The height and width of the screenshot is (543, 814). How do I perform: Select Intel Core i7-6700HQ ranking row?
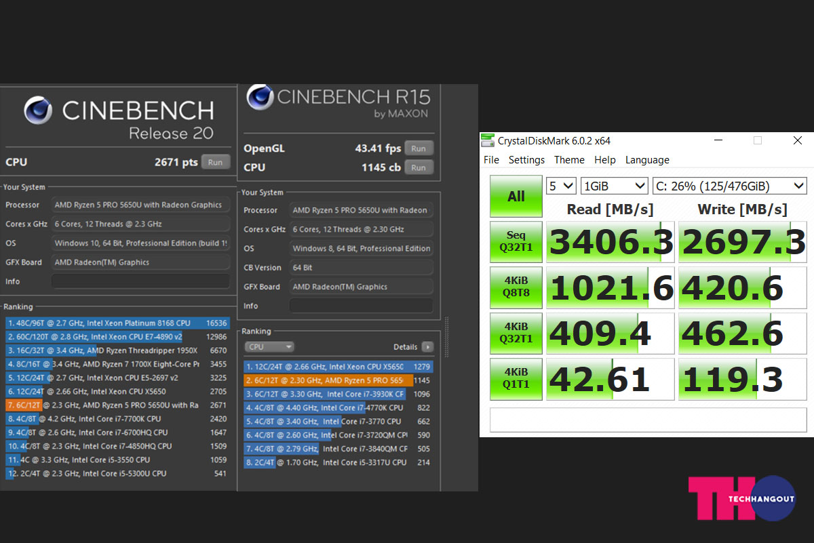tap(117, 433)
